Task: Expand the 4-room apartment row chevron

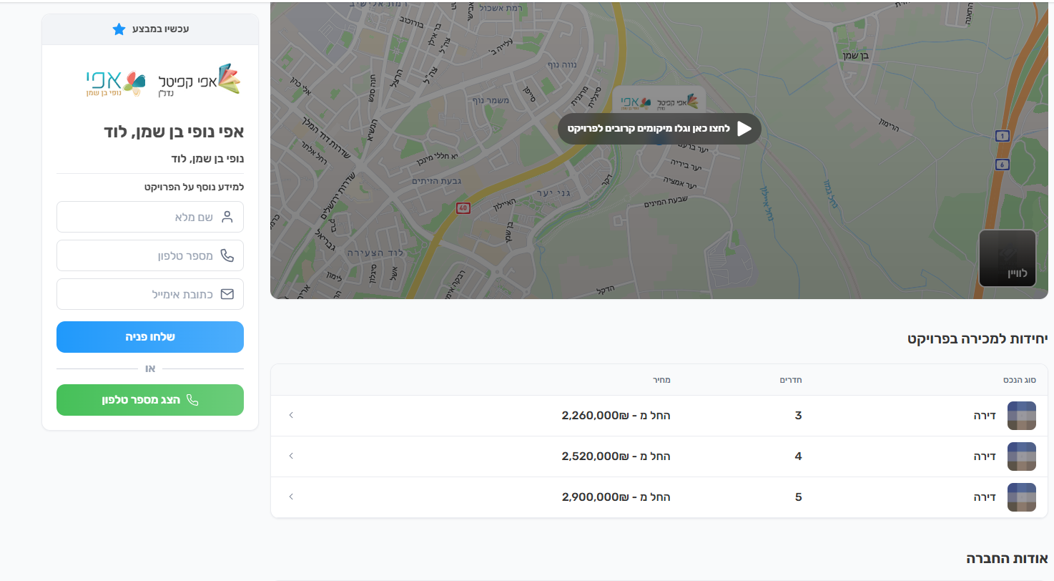Action: click(x=291, y=456)
